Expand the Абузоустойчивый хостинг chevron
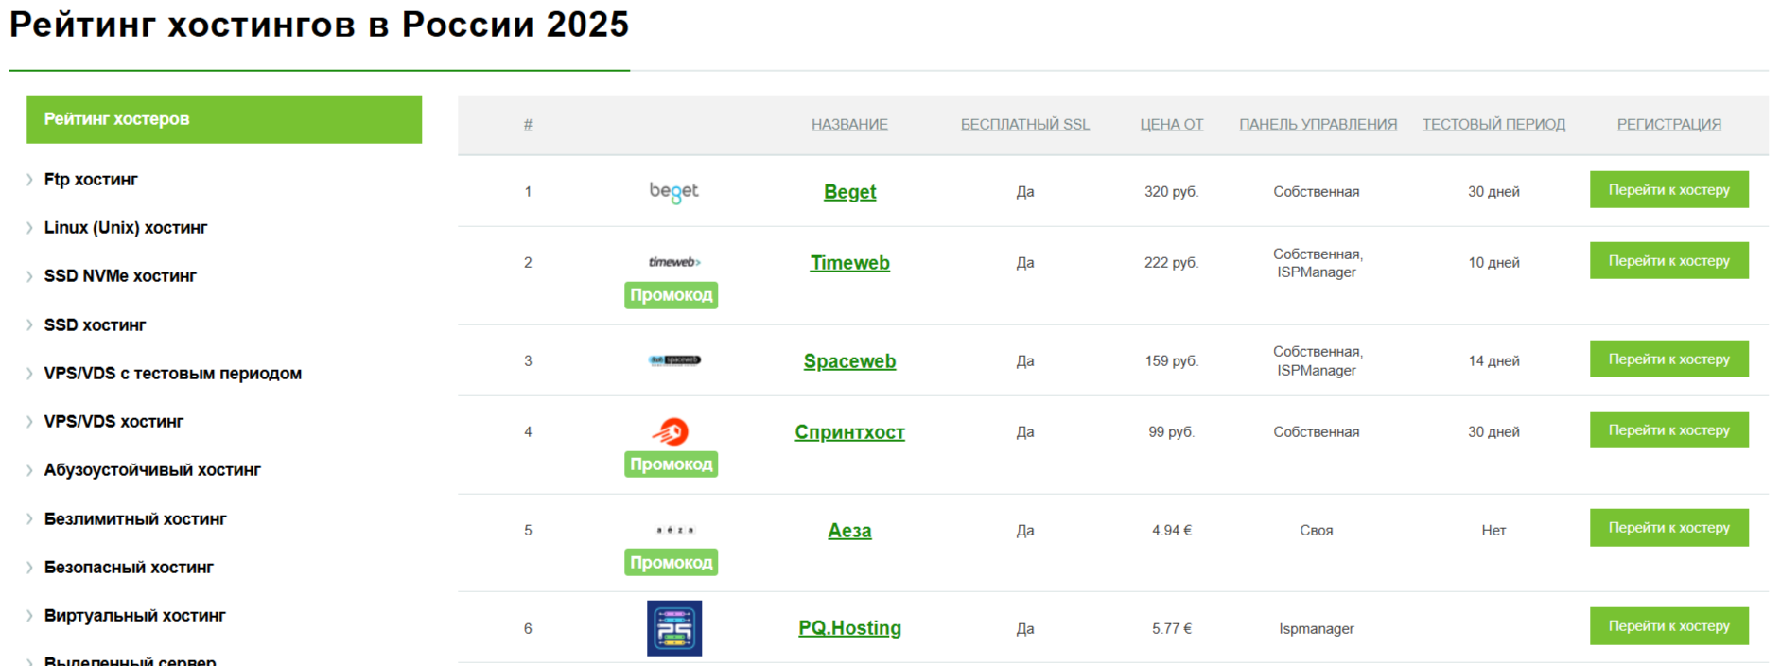This screenshot has height=666, width=1781. click(x=29, y=470)
